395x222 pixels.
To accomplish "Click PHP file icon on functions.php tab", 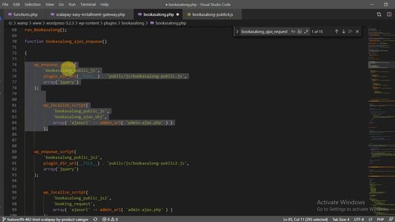I will click(x=10, y=15).
